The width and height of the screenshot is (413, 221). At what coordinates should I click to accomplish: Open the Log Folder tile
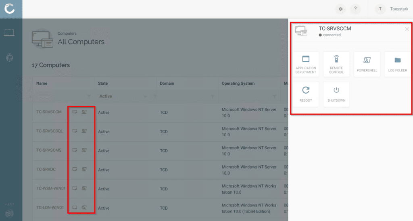pyautogui.click(x=397, y=64)
